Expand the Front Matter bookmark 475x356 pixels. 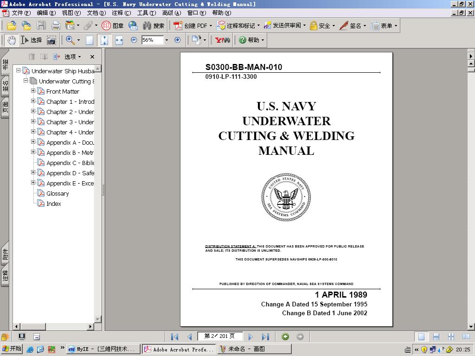point(33,91)
